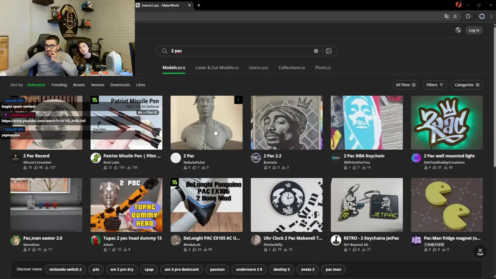
Task: Bookmark page with star icon
Action: (x=455, y=16)
